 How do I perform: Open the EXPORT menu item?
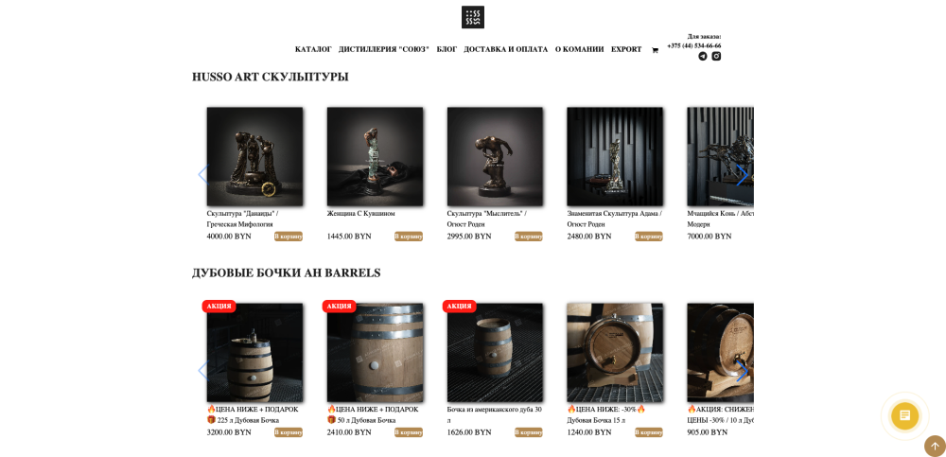click(626, 49)
